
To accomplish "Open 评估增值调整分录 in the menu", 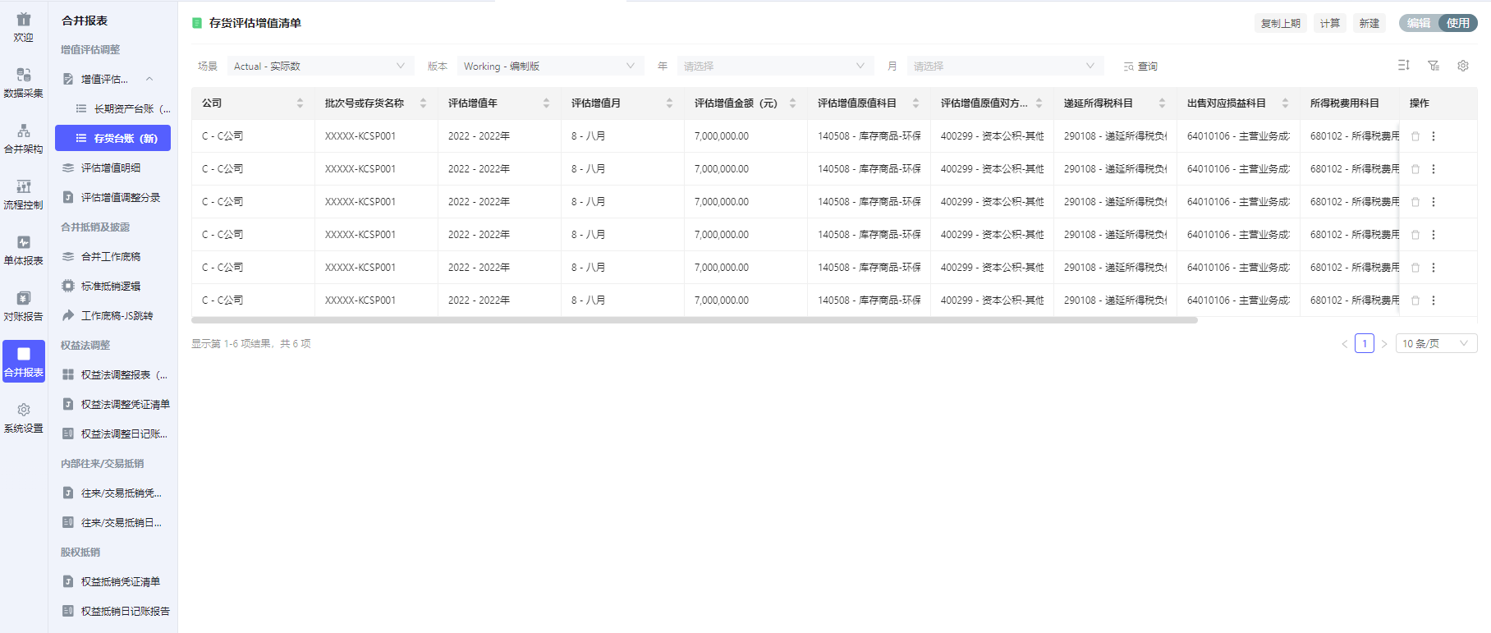I will (x=120, y=197).
